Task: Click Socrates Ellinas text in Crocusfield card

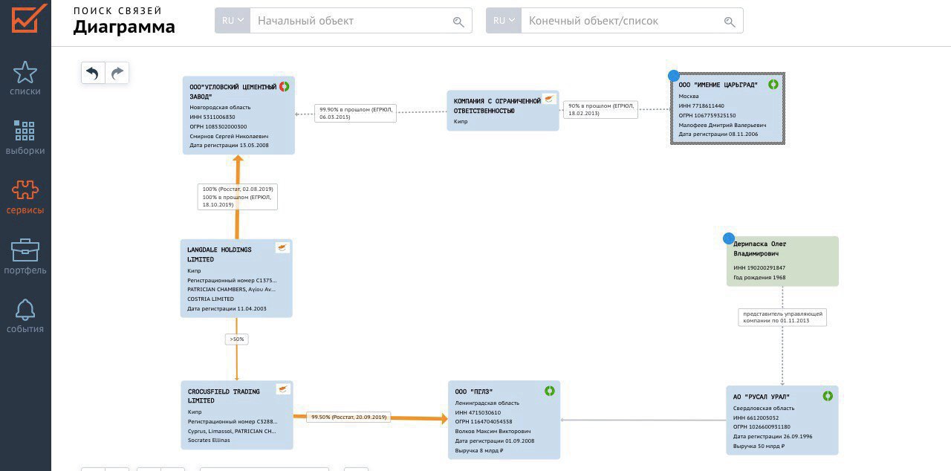Action: pyautogui.click(x=209, y=440)
